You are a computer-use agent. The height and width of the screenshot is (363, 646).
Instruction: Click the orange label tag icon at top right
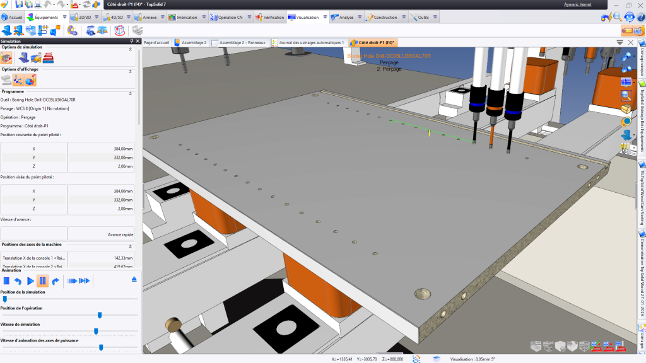coord(627,31)
